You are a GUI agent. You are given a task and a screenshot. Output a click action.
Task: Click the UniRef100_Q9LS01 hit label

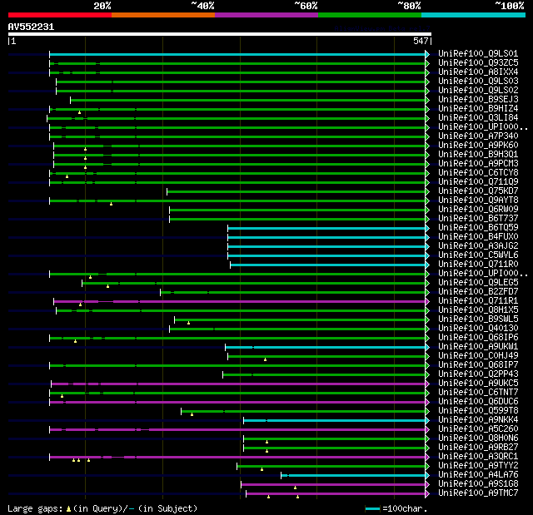(478, 53)
